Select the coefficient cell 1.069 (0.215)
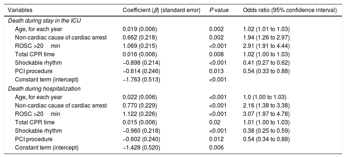The width and height of the screenshot is (346, 158). click(139, 46)
